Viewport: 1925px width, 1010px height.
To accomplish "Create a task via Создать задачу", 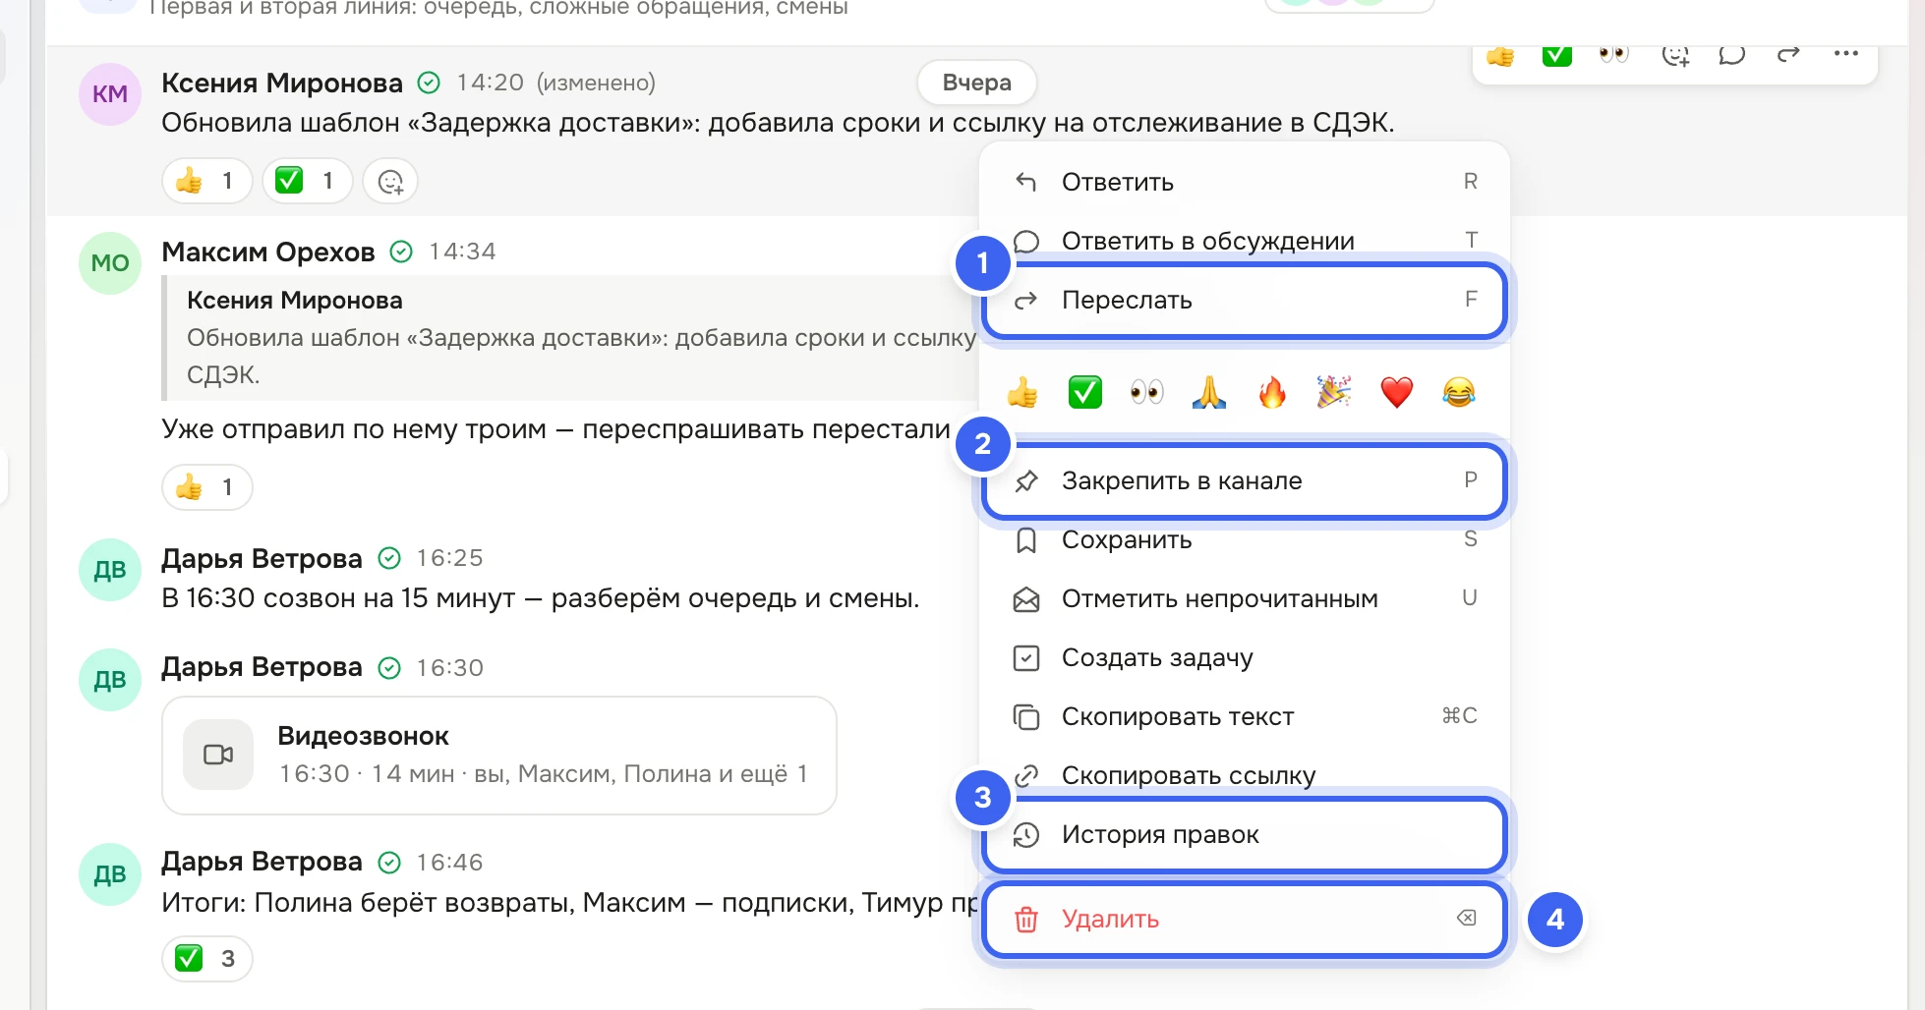I will (1244, 657).
